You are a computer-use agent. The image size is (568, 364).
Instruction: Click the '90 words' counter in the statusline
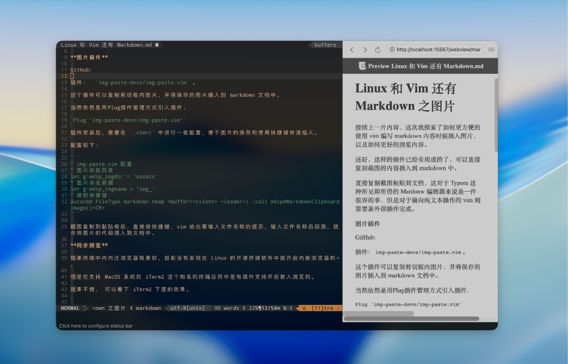point(226,308)
